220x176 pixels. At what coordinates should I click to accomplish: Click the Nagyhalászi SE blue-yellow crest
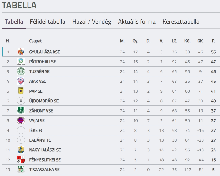click(21, 150)
